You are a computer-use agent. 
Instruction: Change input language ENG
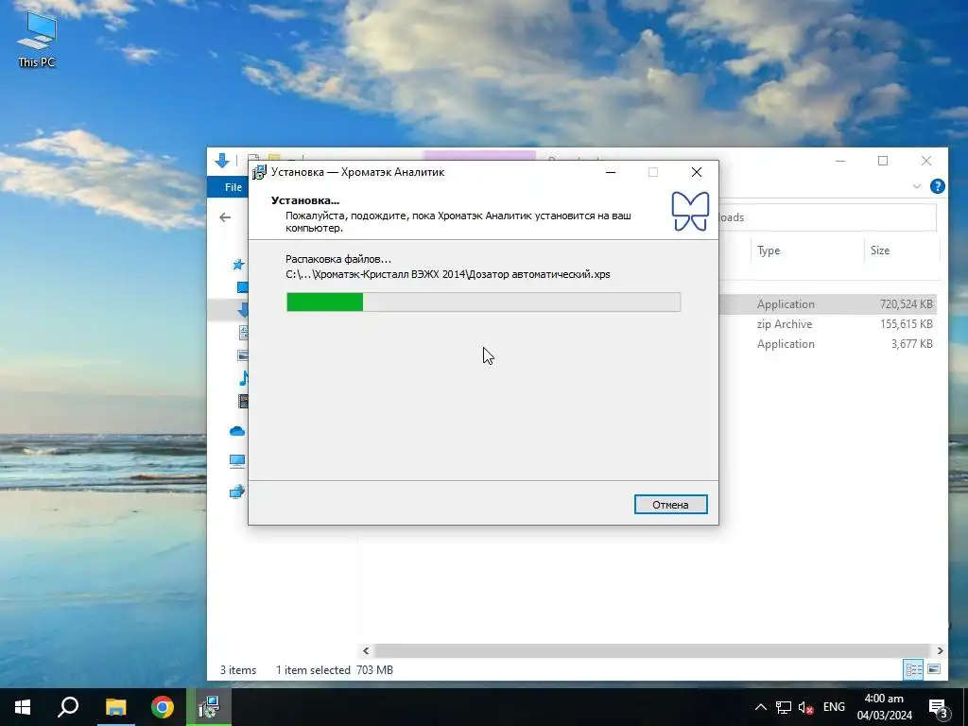[x=834, y=707]
